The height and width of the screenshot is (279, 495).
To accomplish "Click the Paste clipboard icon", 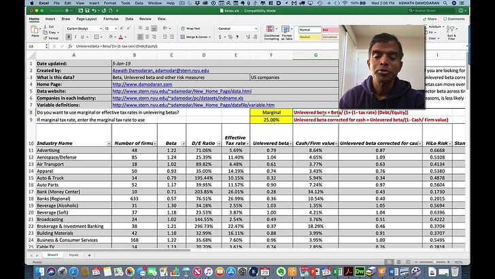I will click(x=35, y=30).
